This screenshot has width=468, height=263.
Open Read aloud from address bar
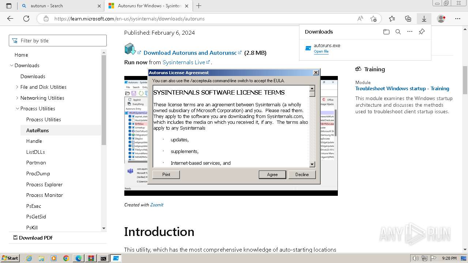360,19
